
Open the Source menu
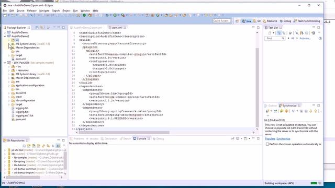(x=20, y=10)
